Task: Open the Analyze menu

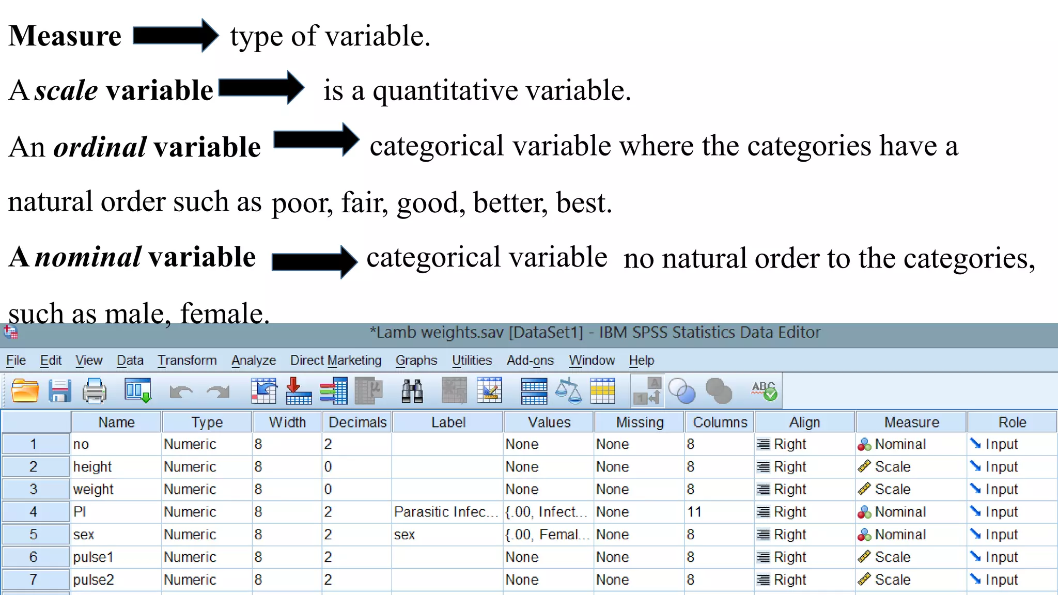Action: (x=253, y=361)
